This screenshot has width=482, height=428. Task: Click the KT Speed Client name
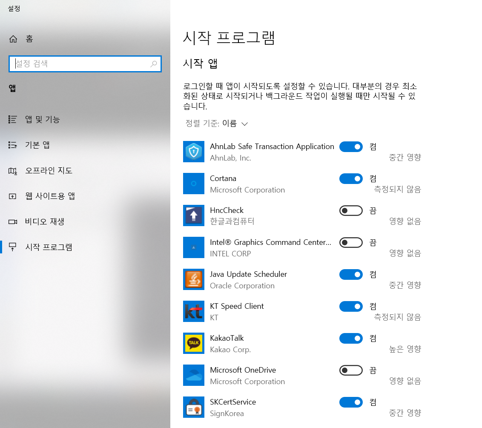pos(237,306)
